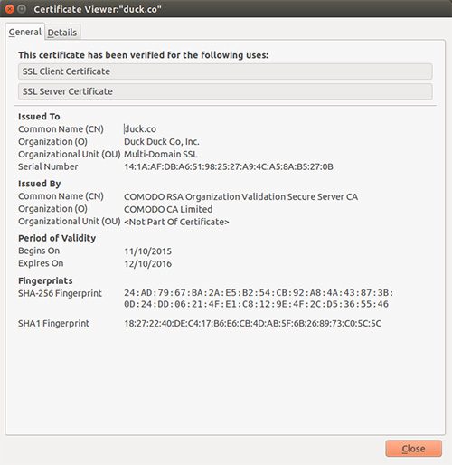Click the Begins On date 11/10/2015

147,251
